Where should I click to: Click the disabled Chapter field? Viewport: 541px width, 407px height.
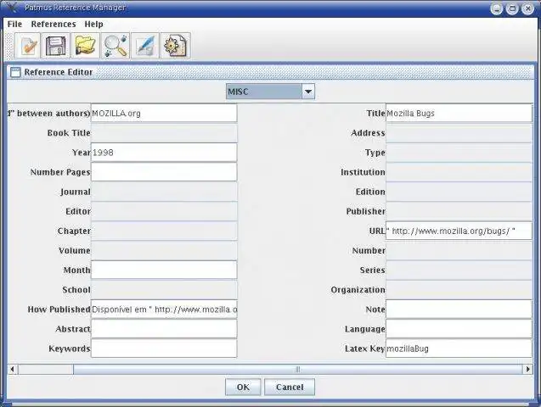tap(164, 231)
